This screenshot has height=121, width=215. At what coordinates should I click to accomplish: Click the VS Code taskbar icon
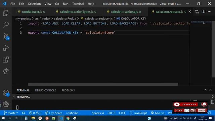click(x=61, y=118)
